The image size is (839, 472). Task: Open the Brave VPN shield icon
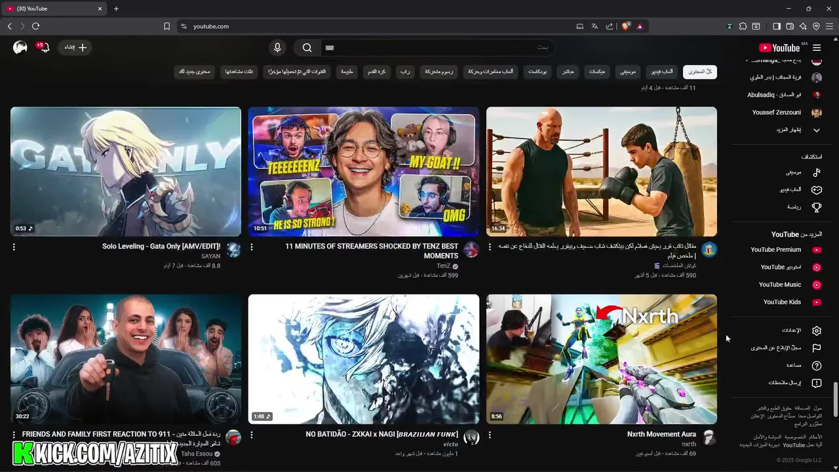click(x=816, y=26)
